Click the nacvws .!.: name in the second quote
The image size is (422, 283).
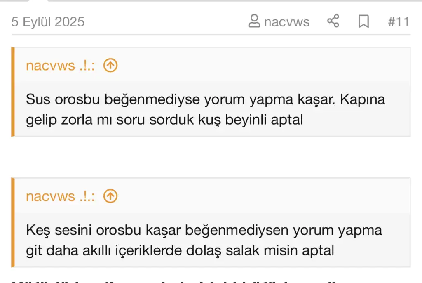click(x=60, y=196)
